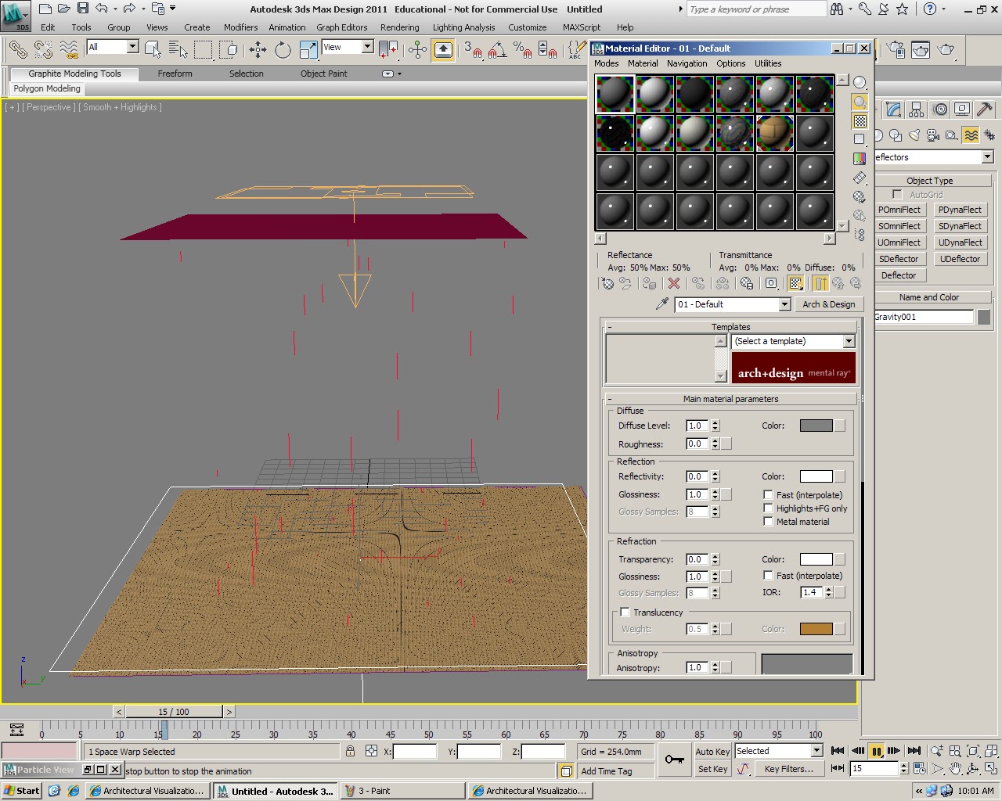Toggle Auto Key animation mode
The height and width of the screenshot is (801, 1002).
712,752
